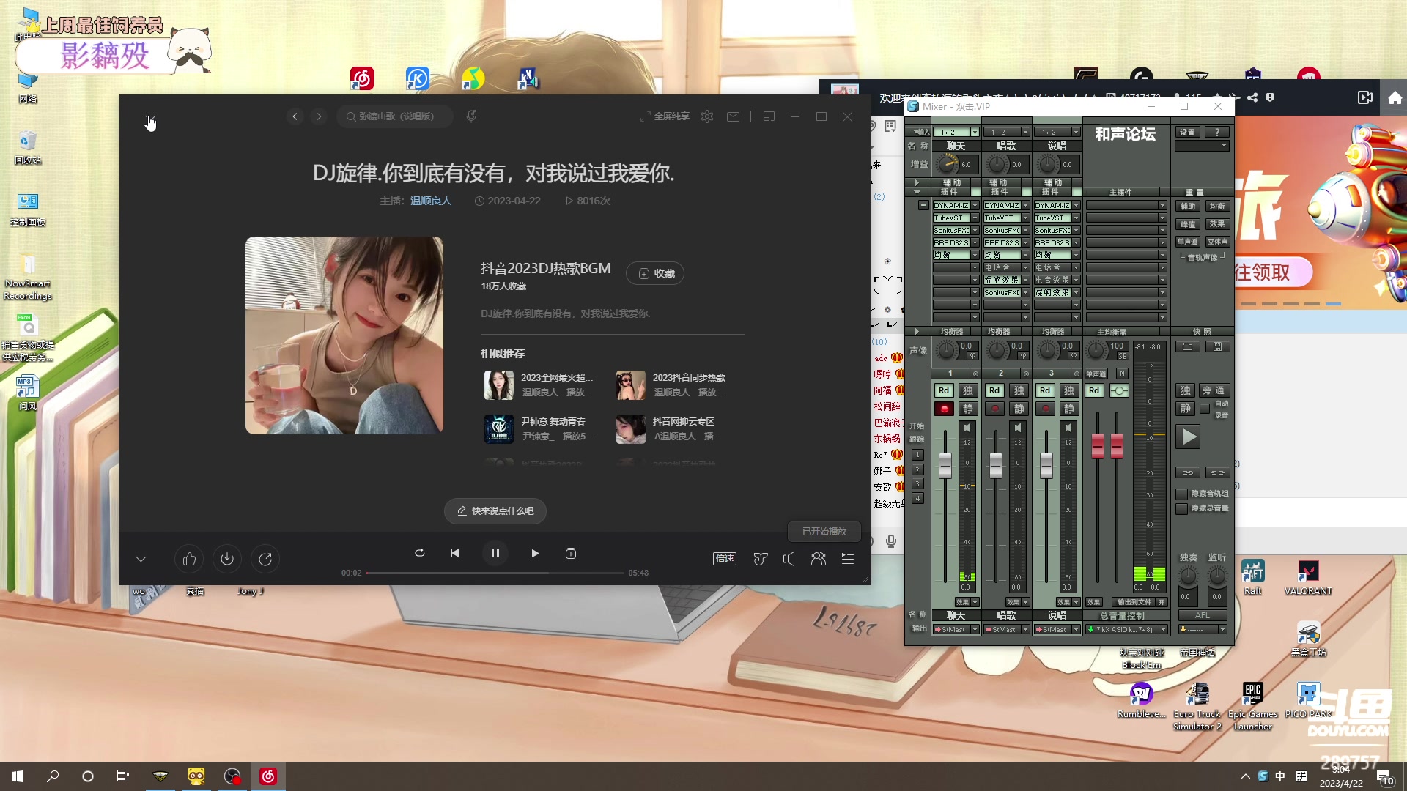Enable the 隐藏总音量 checkbox
This screenshot has width=1407, height=791.
click(x=1181, y=508)
